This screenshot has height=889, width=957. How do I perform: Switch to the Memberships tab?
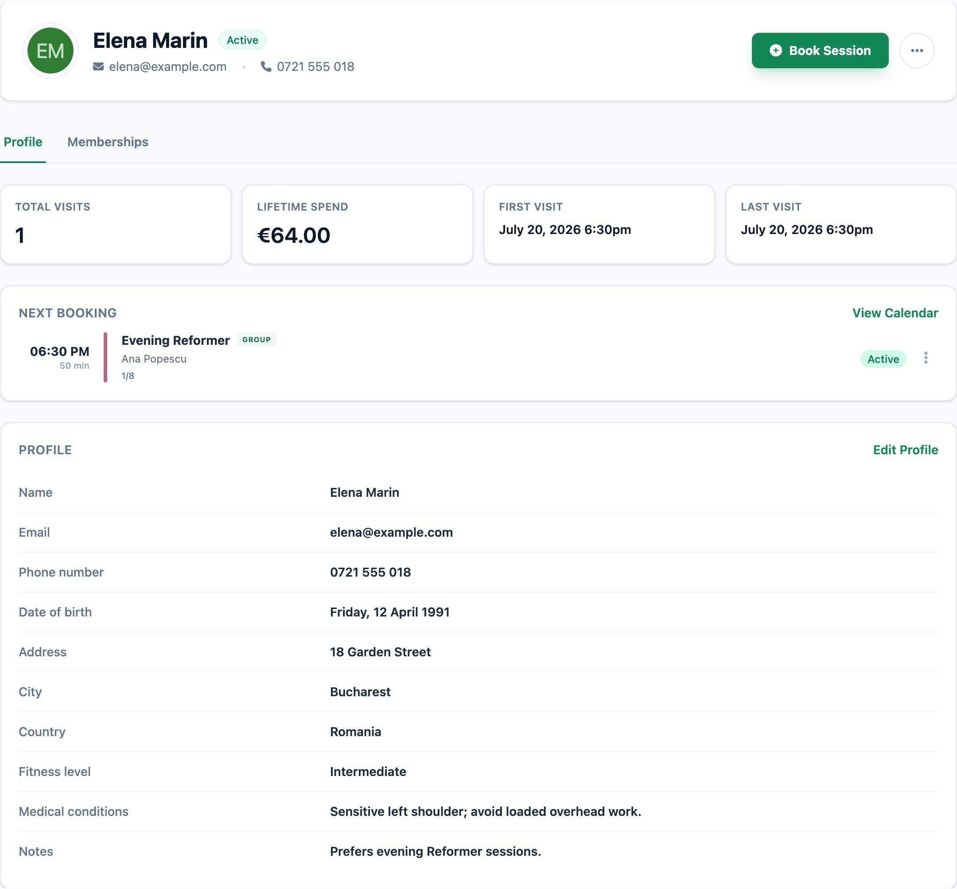click(x=108, y=142)
